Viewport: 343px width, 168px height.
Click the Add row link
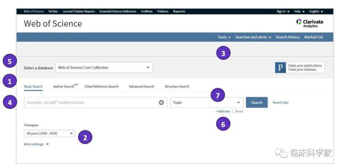(x=223, y=111)
